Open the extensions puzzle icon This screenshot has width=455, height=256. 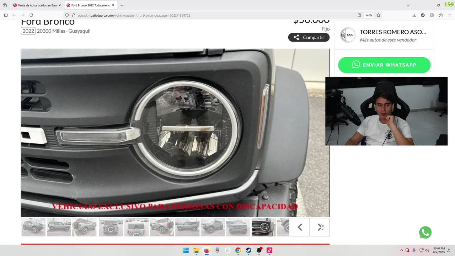click(441, 15)
